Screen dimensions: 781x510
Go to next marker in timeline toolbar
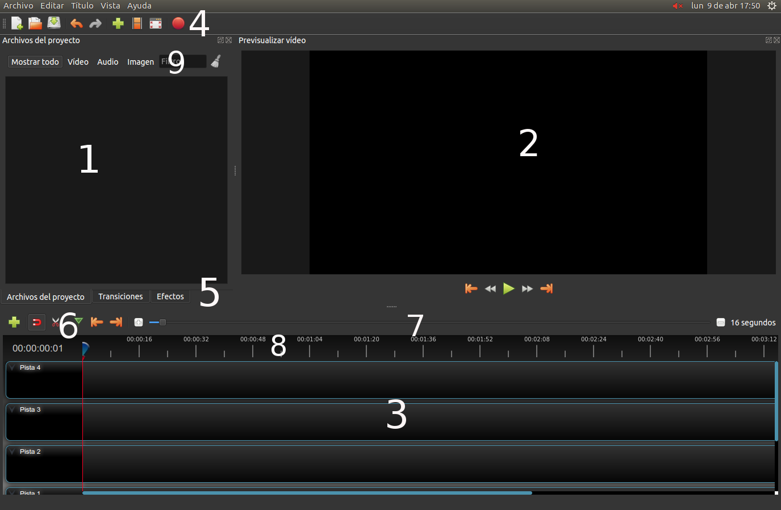tap(116, 322)
